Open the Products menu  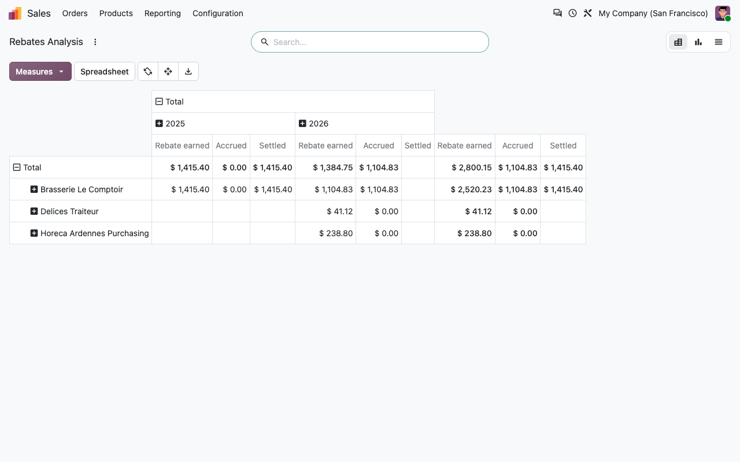(116, 13)
